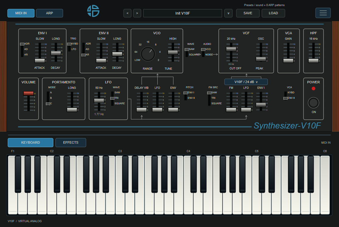Click VCF FM slider handle
This screenshot has width=339, height=227.
pyautogui.click(x=231, y=110)
